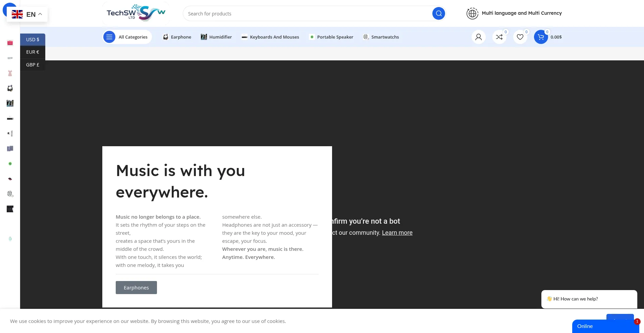Open the user account icon
644x333 pixels.
[x=478, y=37]
